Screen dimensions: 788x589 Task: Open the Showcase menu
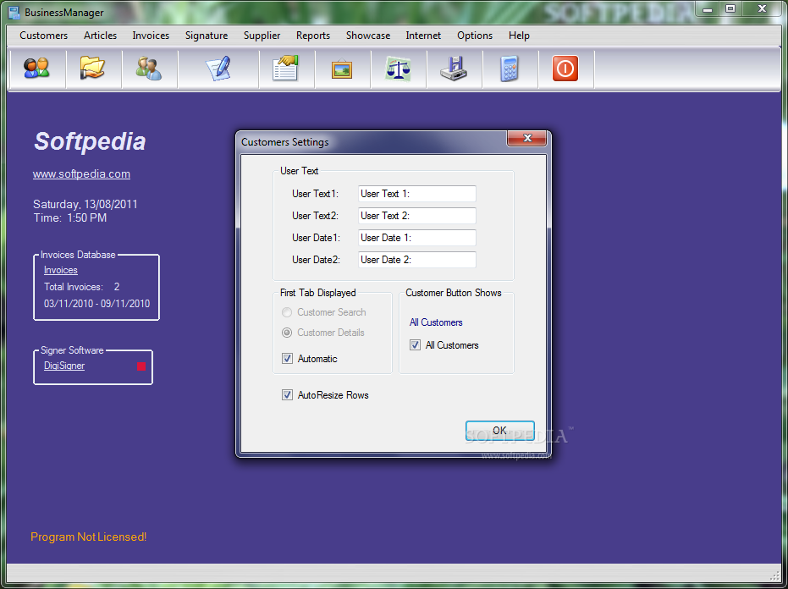coord(368,36)
